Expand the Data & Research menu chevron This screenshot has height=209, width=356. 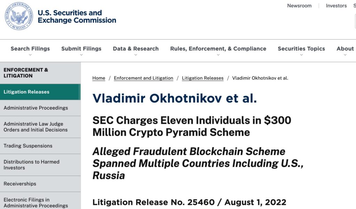tap(136, 55)
